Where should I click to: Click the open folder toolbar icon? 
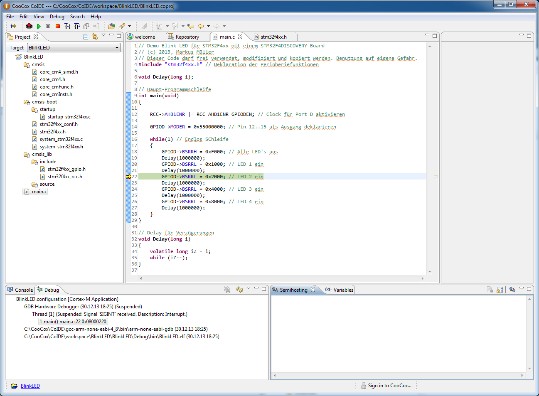[x=111, y=26]
